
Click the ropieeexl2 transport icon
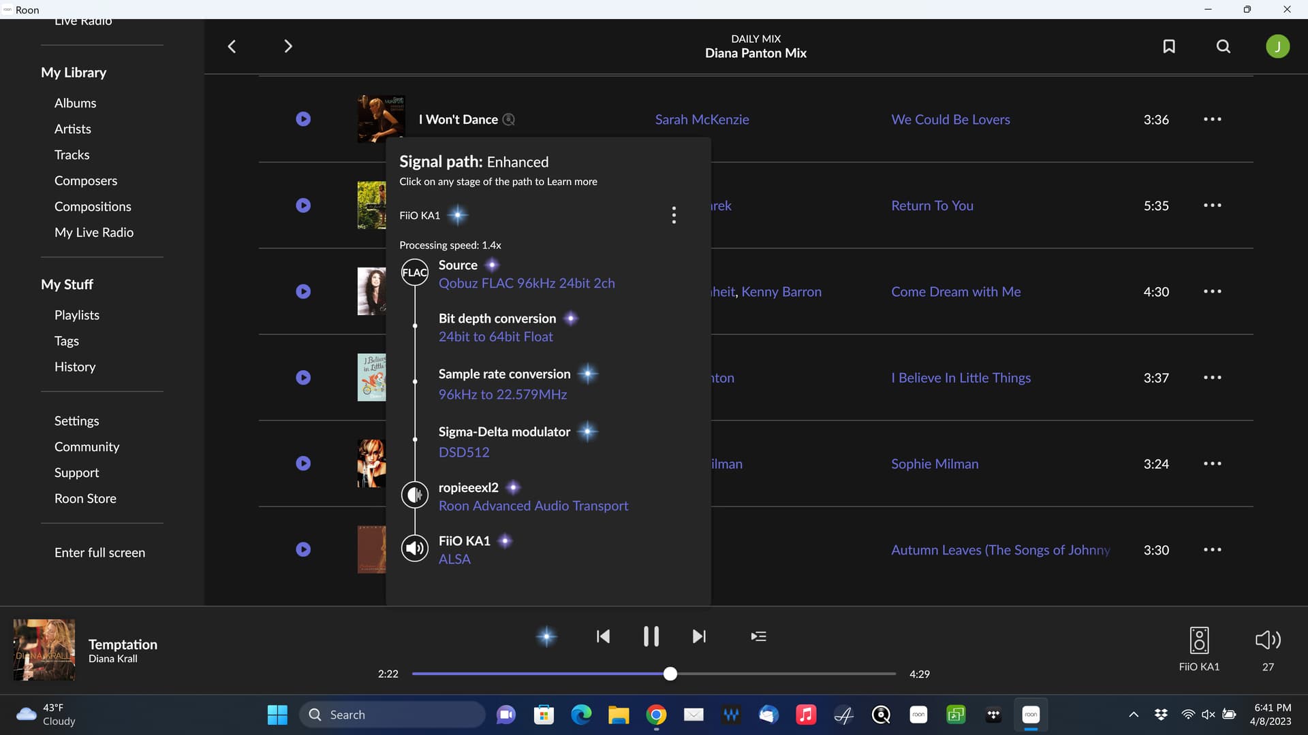click(414, 495)
